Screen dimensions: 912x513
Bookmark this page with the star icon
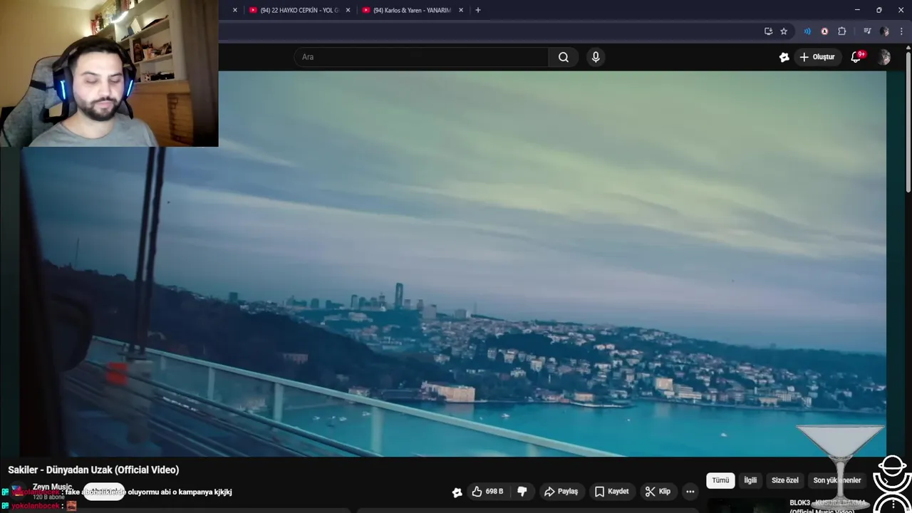[x=784, y=31]
